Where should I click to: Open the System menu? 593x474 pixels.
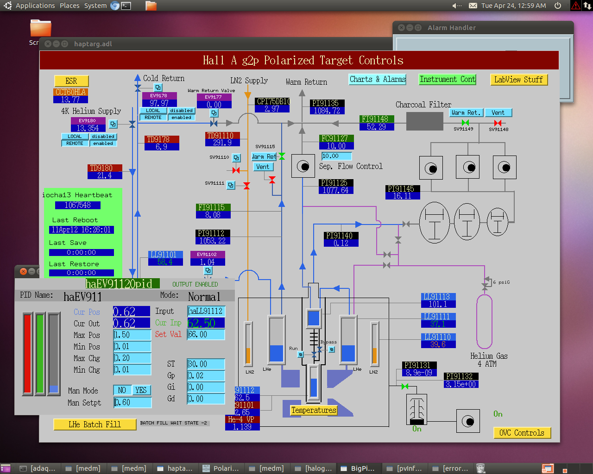tap(95, 6)
